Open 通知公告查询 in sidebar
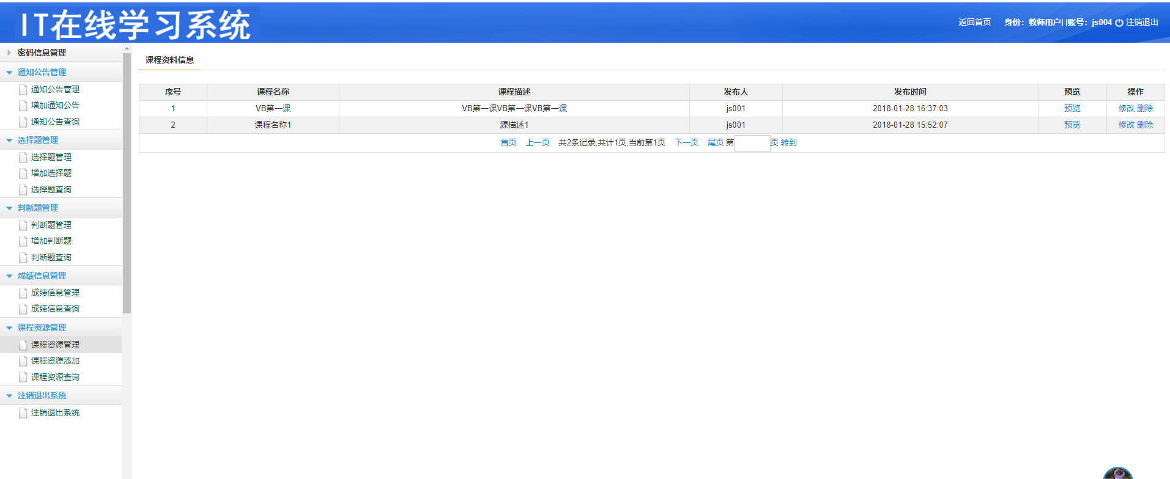Viewport: 1170px width, 479px height. click(x=55, y=122)
